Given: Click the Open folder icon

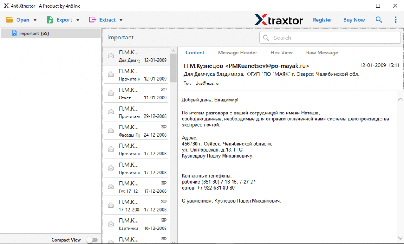Looking at the screenshot, I should tap(9, 20).
